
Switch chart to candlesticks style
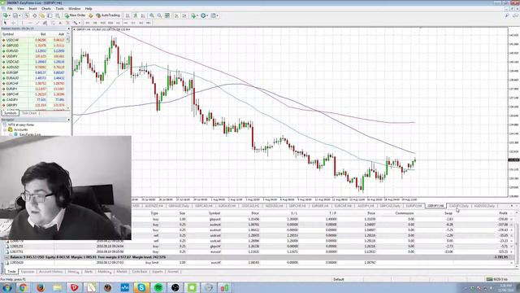pos(136,15)
